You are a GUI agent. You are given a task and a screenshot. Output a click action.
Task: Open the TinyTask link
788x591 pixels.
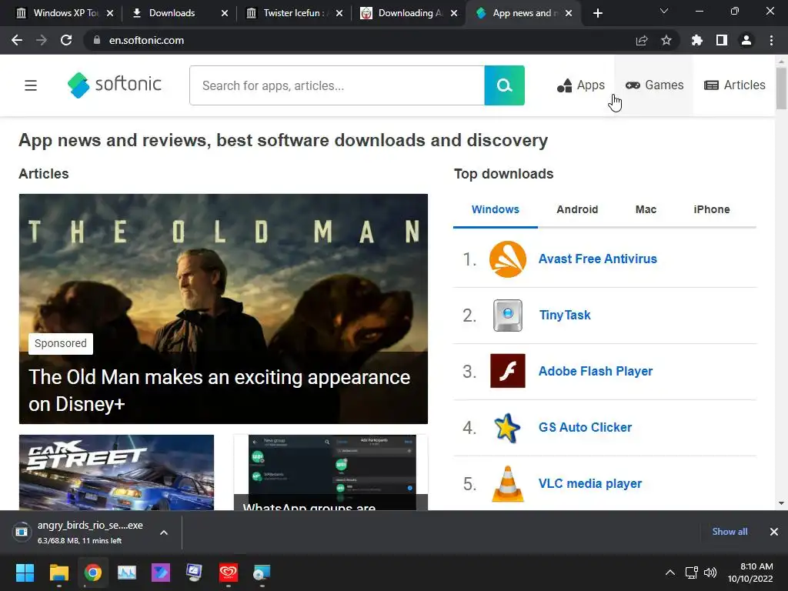pyautogui.click(x=565, y=315)
